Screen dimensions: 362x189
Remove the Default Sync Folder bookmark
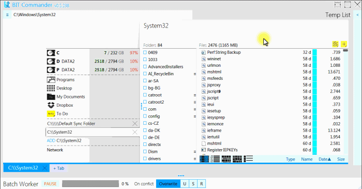coord(135,124)
